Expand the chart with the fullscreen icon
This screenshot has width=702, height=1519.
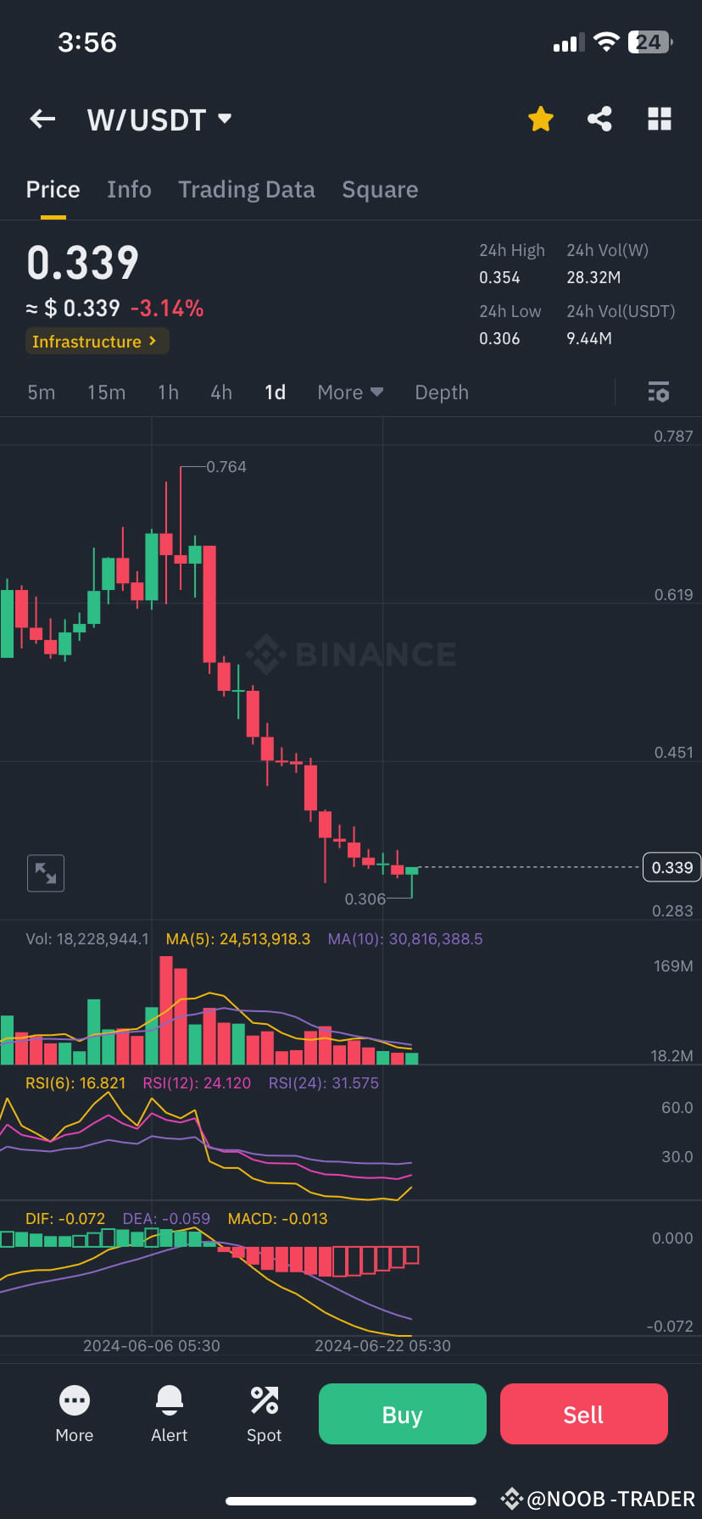pyautogui.click(x=45, y=872)
